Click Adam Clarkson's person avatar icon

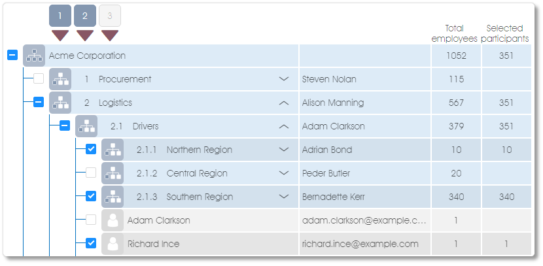point(113,220)
